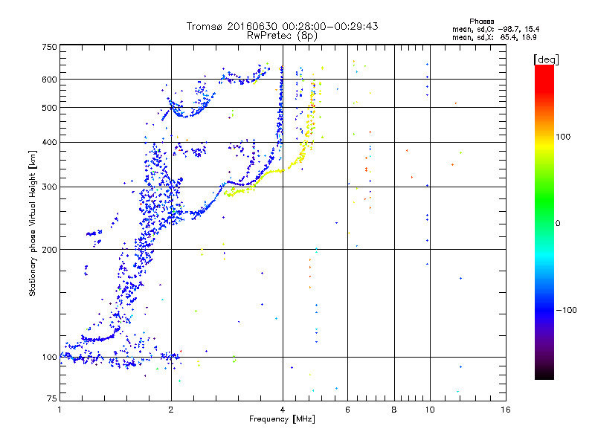The height and width of the screenshot is (446, 595).
Task: Click the plot title 'Tromsø 20160630 00:28:00-00:29:43'
Action: click(x=283, y=26)
